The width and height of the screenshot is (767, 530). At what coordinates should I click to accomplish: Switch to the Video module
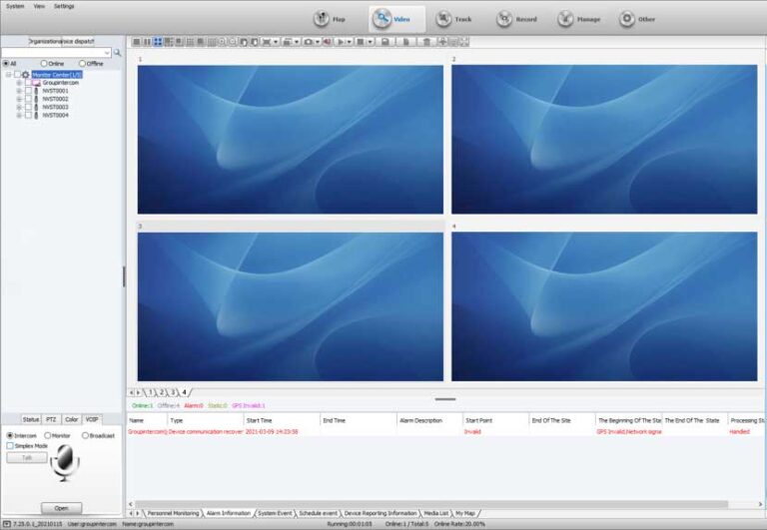pos(396,19)
